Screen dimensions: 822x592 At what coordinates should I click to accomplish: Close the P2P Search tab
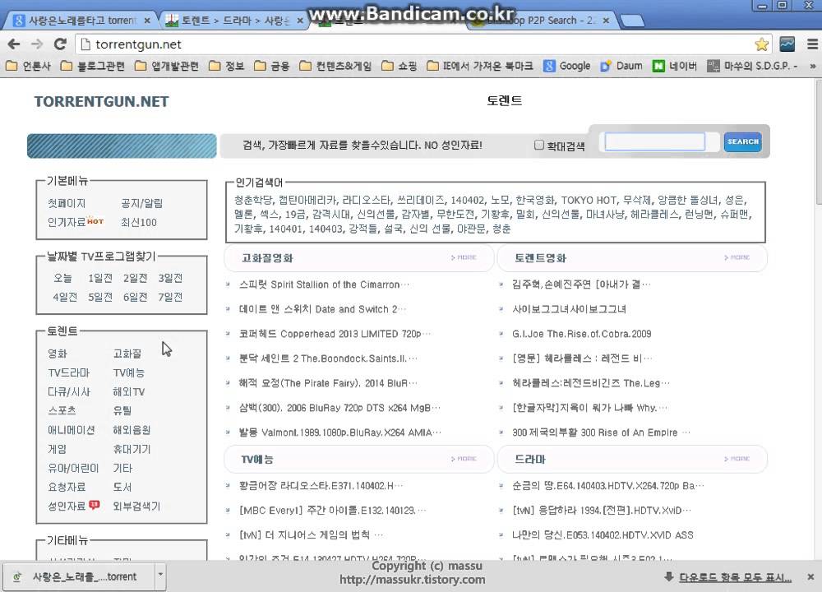point(606,21)
